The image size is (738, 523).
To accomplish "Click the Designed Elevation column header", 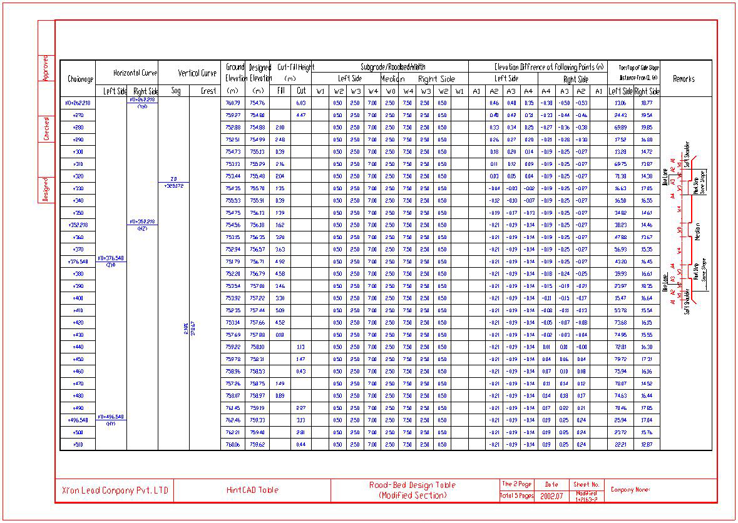I will tap(259, 73).
